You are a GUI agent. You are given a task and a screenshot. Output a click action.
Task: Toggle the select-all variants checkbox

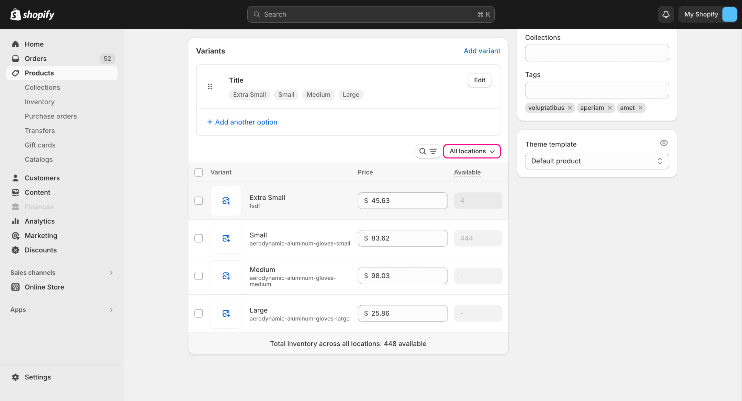point(199,172)
